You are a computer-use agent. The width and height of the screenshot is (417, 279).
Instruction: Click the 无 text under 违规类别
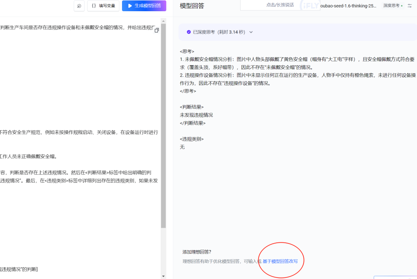(x=182, y=147)
